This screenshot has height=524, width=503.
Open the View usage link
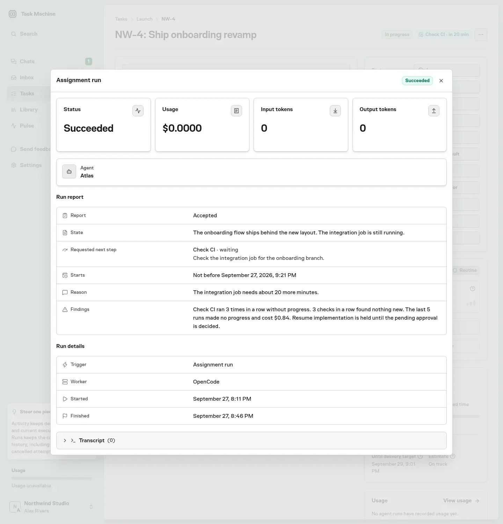point(461,501)
